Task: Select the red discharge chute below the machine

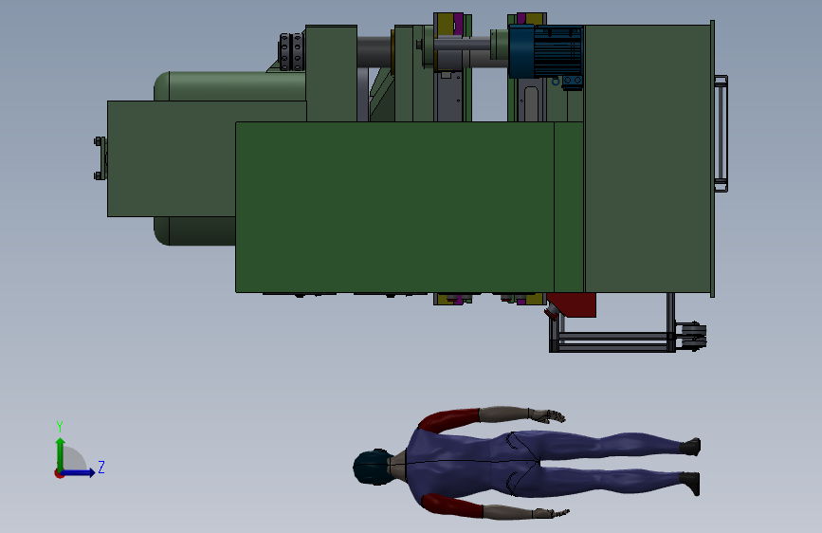Action: [571, 304]
